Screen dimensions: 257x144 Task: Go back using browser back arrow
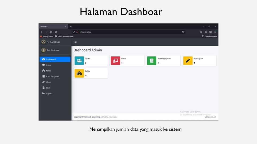[42, 32]
